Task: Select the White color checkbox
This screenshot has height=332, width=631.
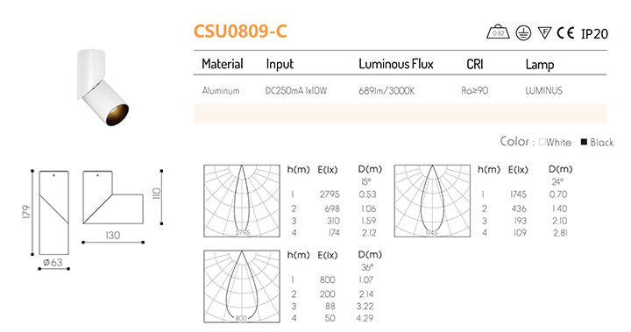Action: (x=542, y=142)
